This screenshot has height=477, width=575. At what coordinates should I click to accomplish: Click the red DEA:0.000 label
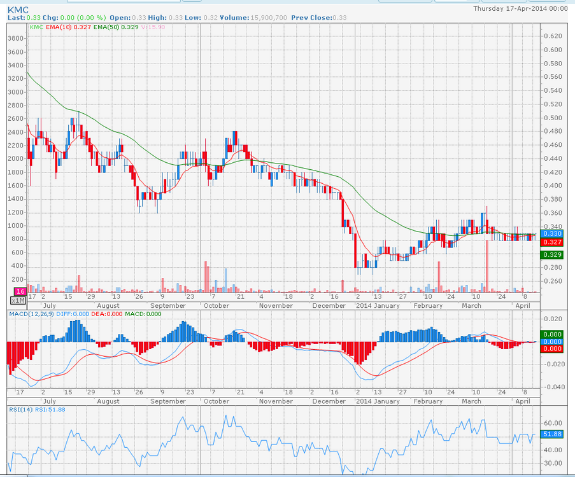point(108,314)
